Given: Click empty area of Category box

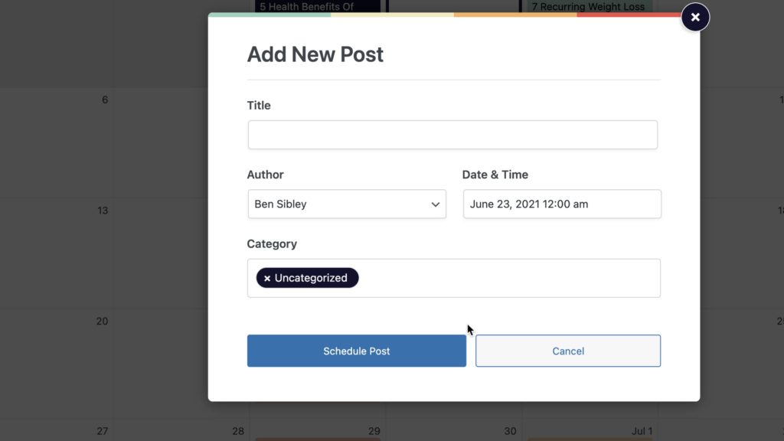Looking at the screenshot, I should click(x=509, y=278).
